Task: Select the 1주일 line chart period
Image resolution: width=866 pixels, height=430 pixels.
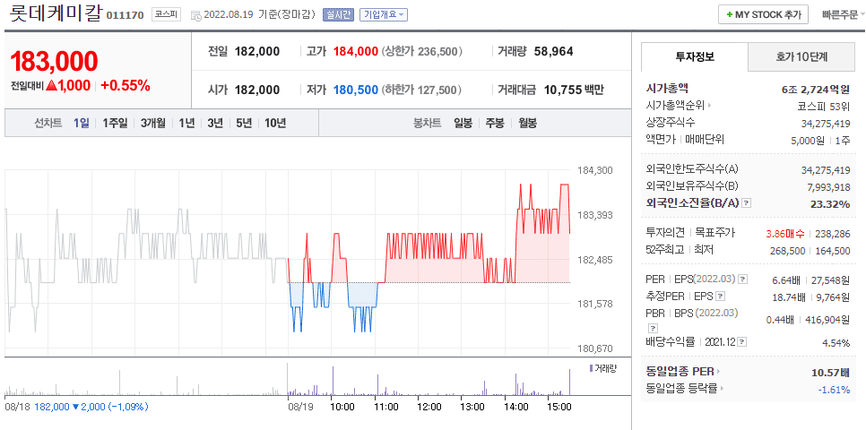Action: point(115,123)
